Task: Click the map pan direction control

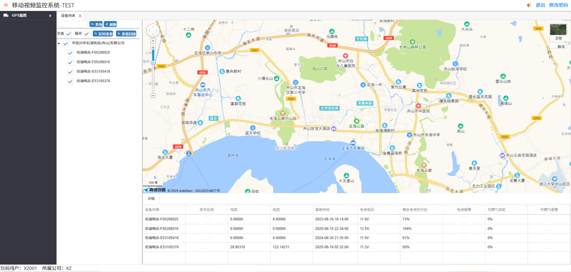Action: point(153,30)
